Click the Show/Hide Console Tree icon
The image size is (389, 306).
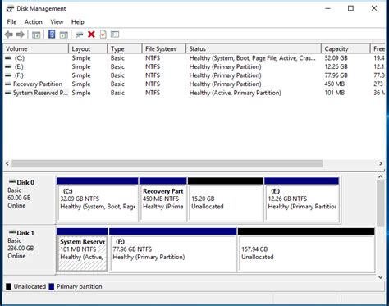(36, 34)
